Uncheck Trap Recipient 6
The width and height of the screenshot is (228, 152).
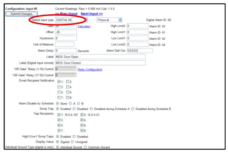click(82, 125)
